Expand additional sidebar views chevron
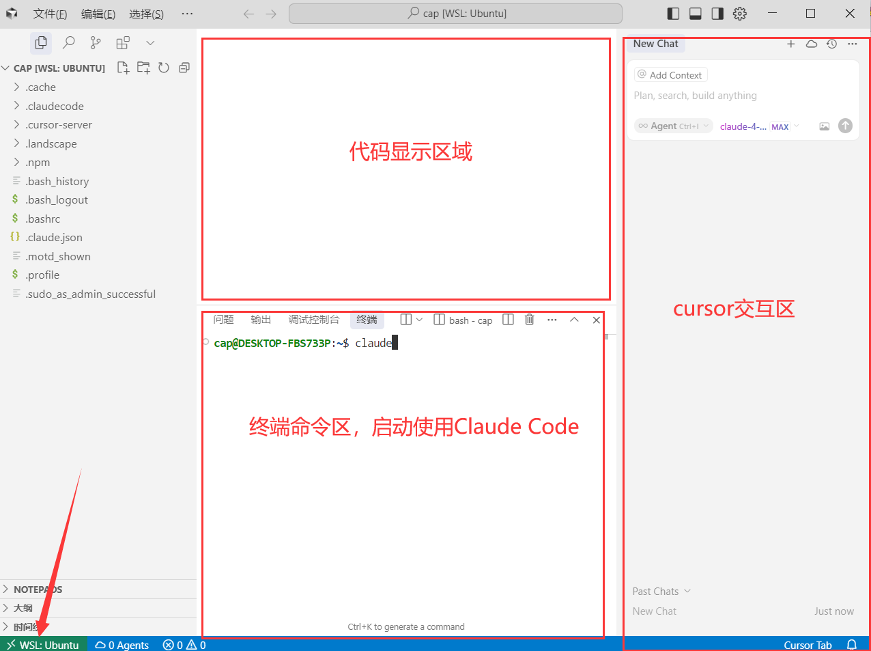Viewport: 871px width, 651px height. [150, 43]
